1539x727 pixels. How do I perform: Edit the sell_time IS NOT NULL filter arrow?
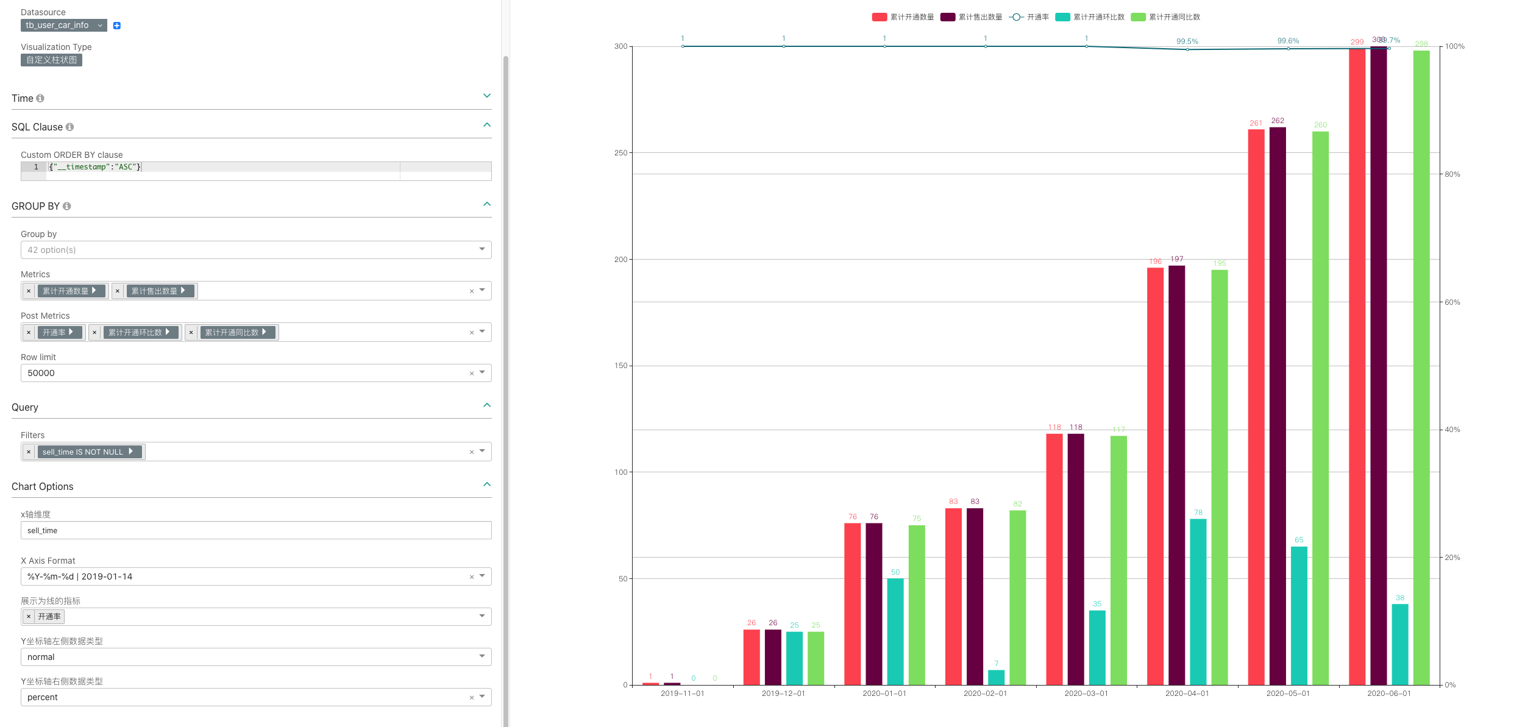(130, 452)
